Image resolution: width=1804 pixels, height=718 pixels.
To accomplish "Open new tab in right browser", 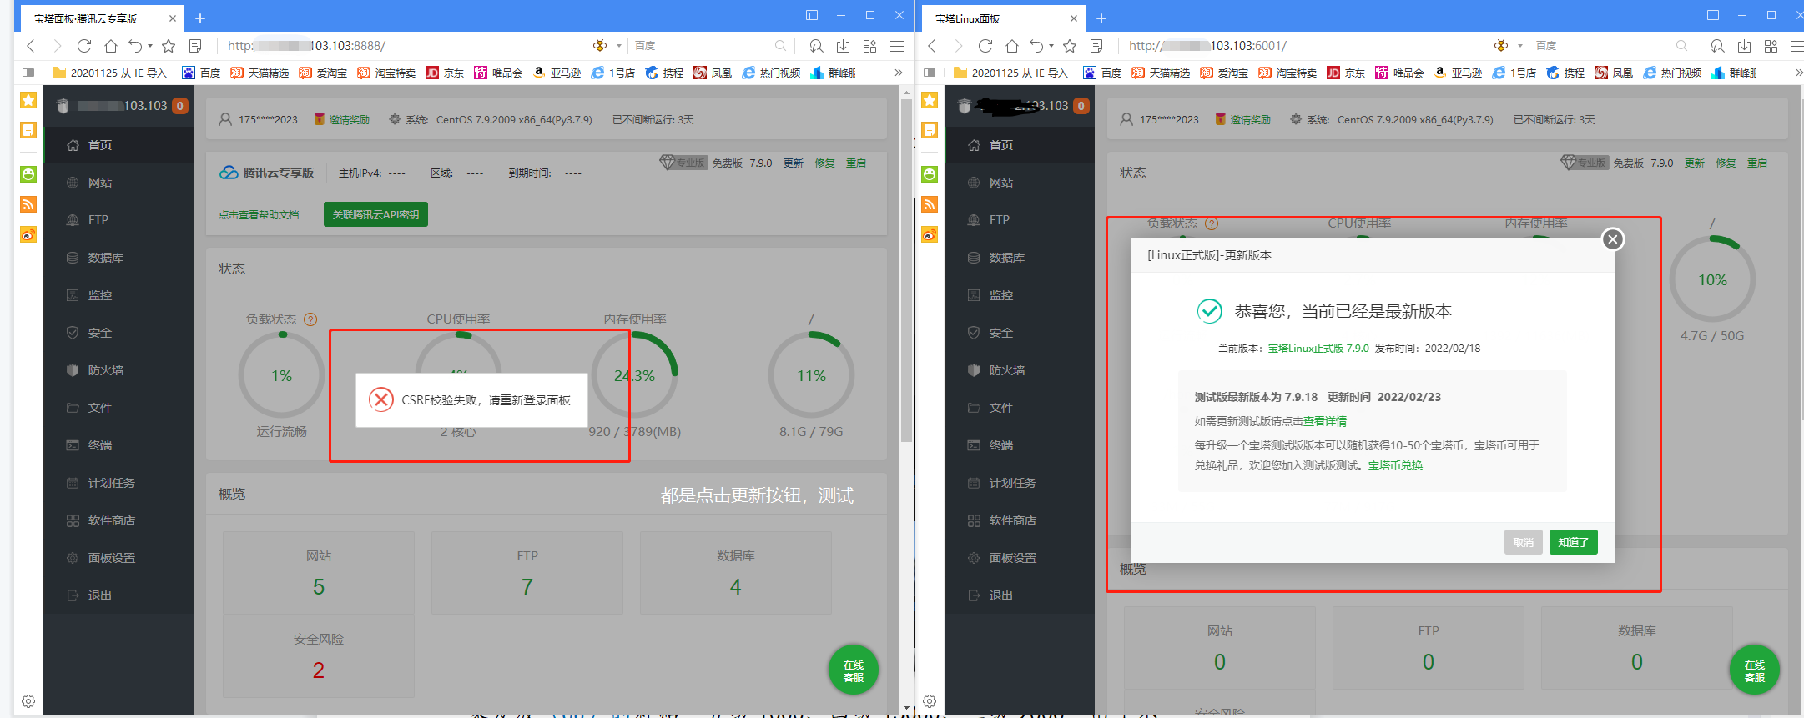I will [1101, 18].
